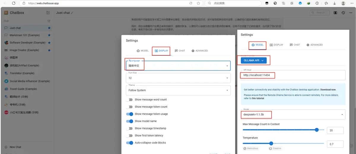Click the Creative temperature preset

tap(275, 148)
